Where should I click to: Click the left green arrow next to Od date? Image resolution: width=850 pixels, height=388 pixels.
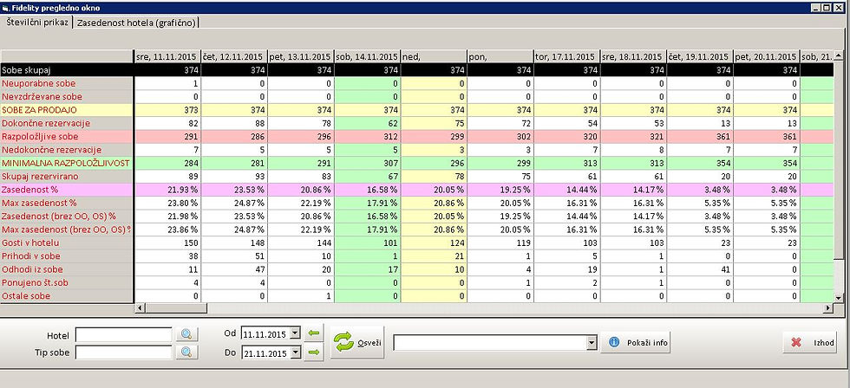[313, 333]
